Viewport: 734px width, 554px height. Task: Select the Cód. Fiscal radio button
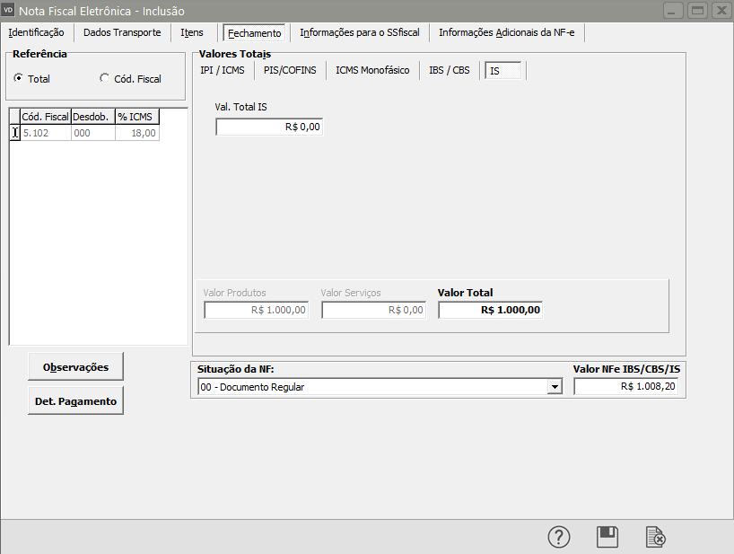coord(104,79)
